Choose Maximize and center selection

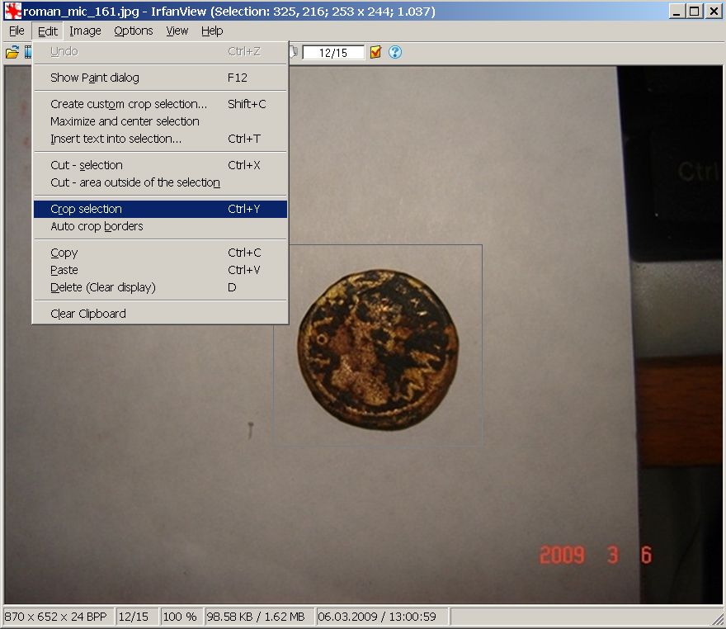(125, 121)
